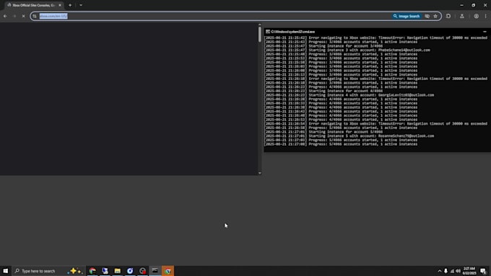Viewport: 491px width, 276px height.
Task: Click the Image Search button in address bar
Action: point(407,16)
